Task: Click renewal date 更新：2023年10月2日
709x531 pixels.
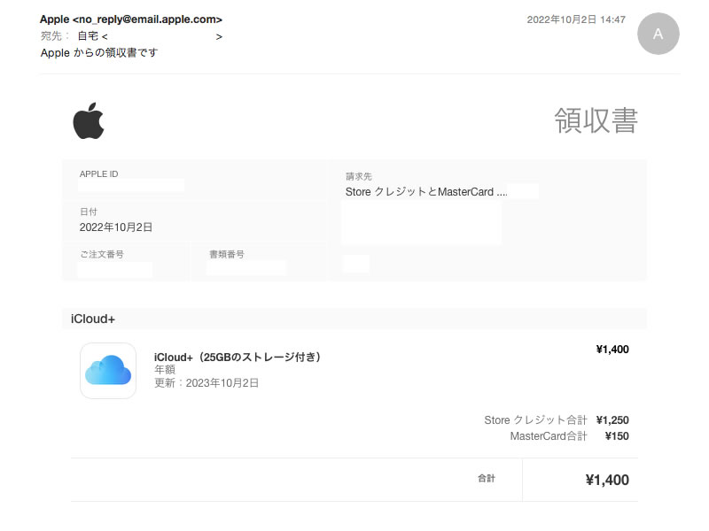Action: pos(206,383)
